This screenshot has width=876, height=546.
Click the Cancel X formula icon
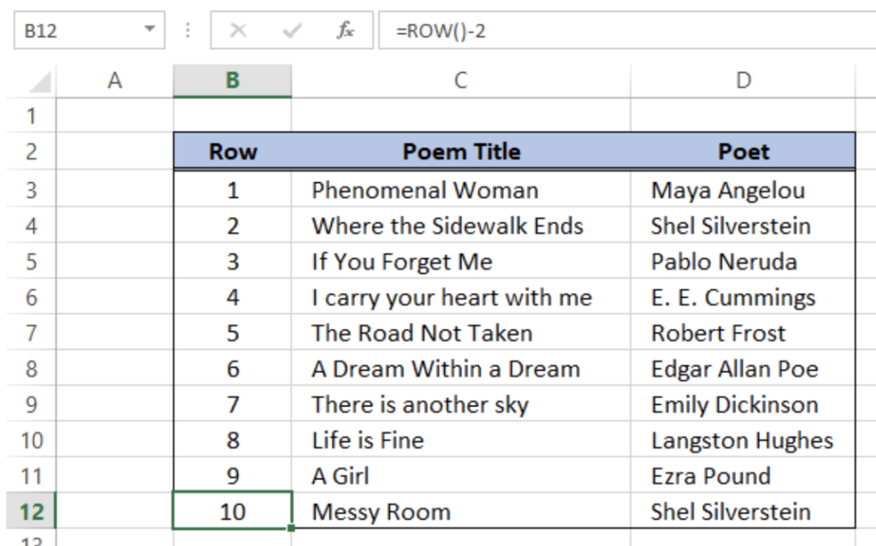[x=239, y=32]
